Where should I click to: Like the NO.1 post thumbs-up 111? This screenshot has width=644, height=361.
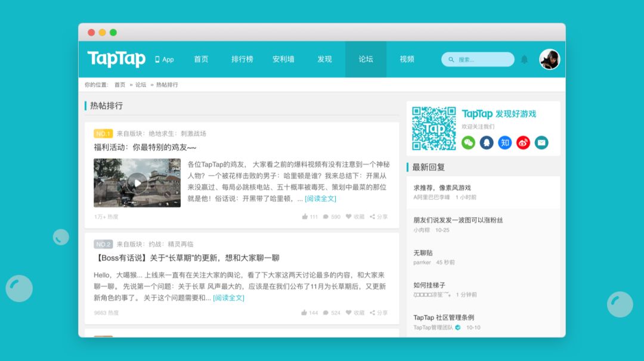pyautogui.click(x=309, y=217)
